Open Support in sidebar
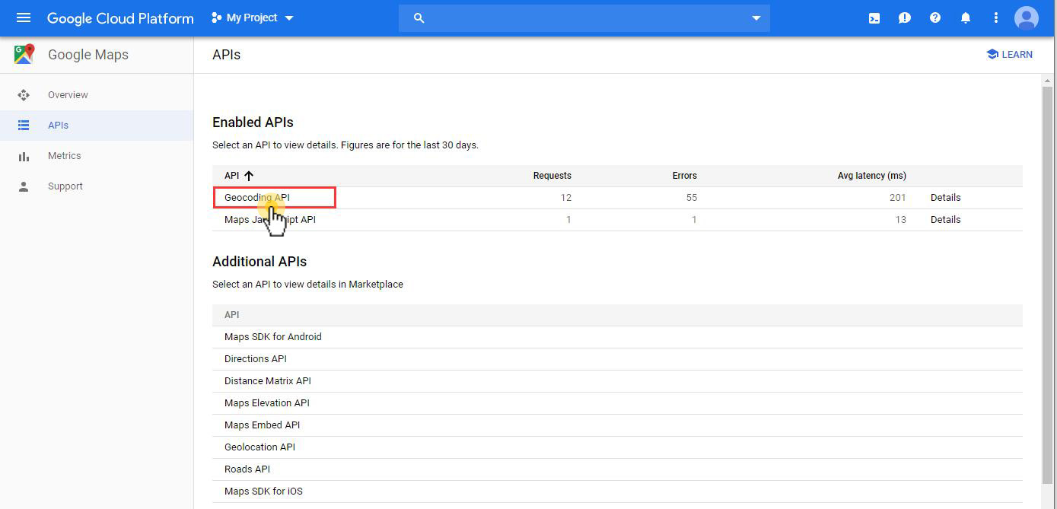 [x=65, y=186]
